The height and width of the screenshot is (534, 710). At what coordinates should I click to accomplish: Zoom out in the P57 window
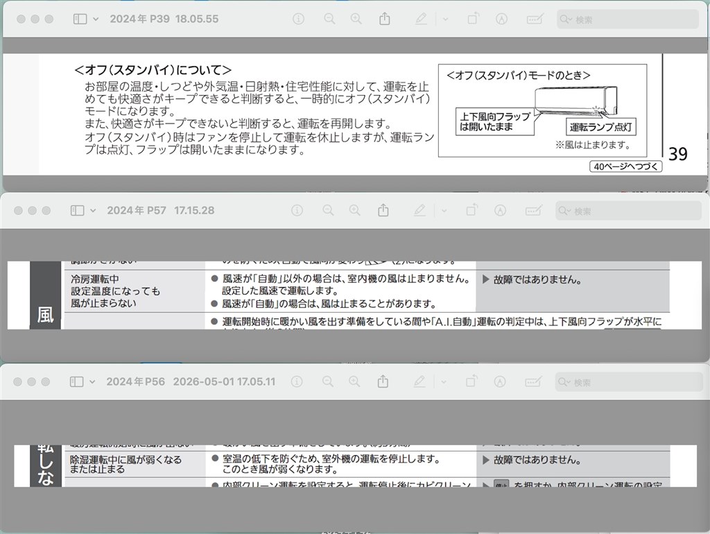pyautogui.click(x=328, y=210)
